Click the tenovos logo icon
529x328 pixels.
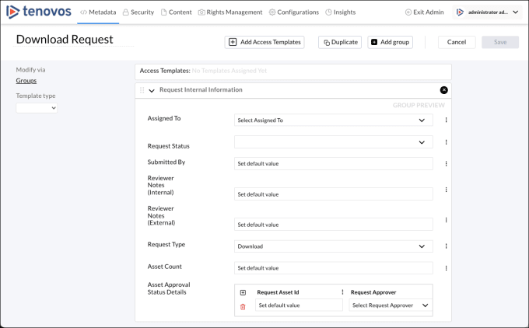coord(12,12)
